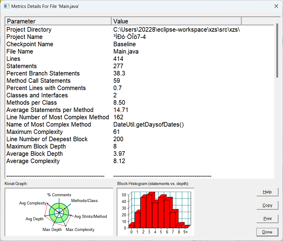Click Line Number of Most Complex Method
This screenshot has width=283, height=241.
pyautogui.click(x=58, y=117)
